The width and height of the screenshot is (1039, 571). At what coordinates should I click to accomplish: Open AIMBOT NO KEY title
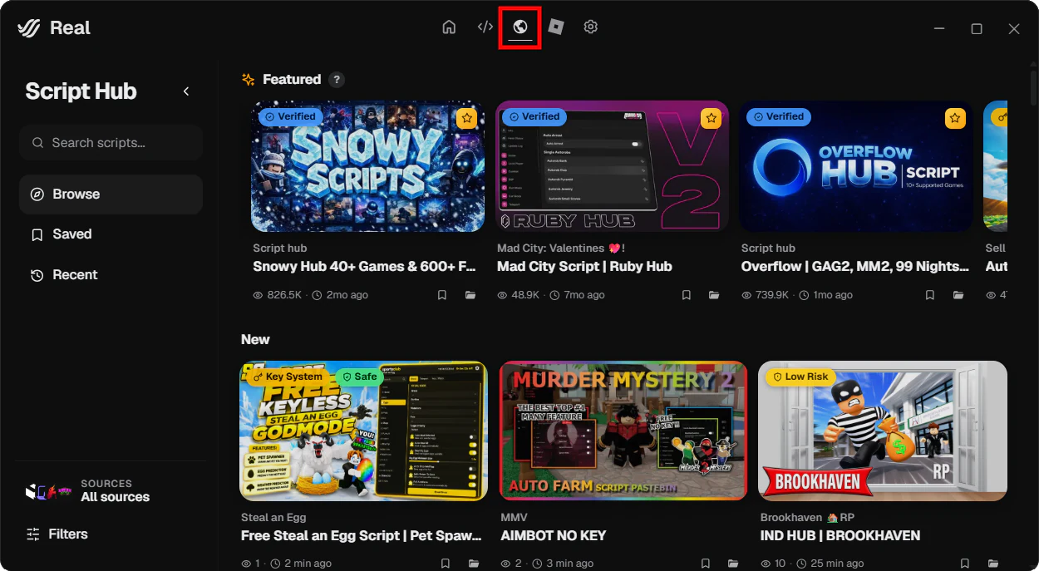(x=554, y=536)
